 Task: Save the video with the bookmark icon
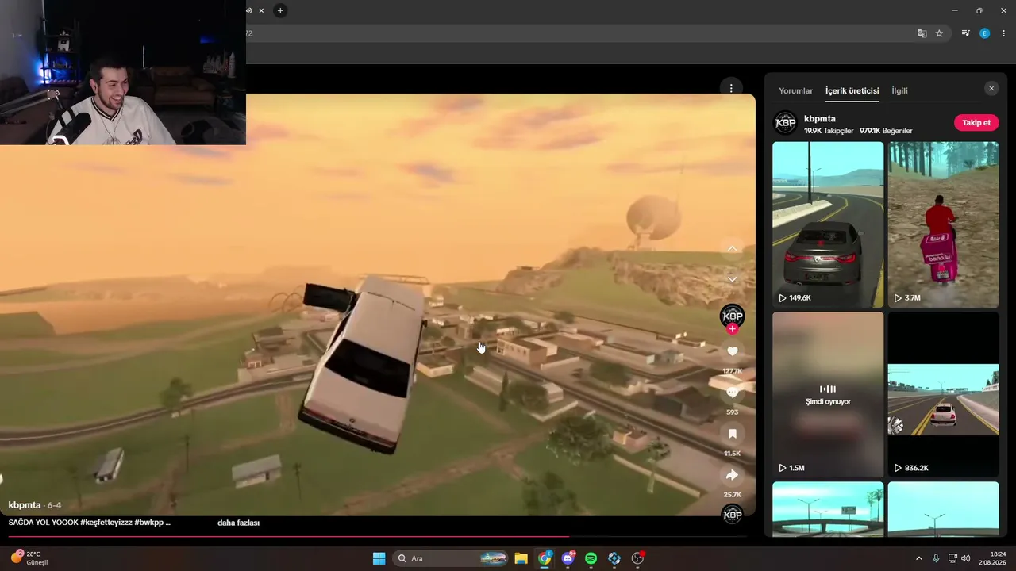click(732, 434)
